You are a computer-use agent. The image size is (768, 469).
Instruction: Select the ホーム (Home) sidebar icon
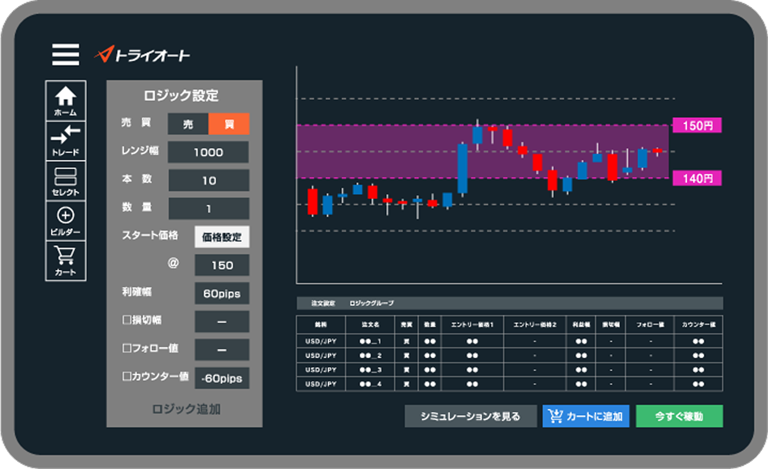[66, 100]
